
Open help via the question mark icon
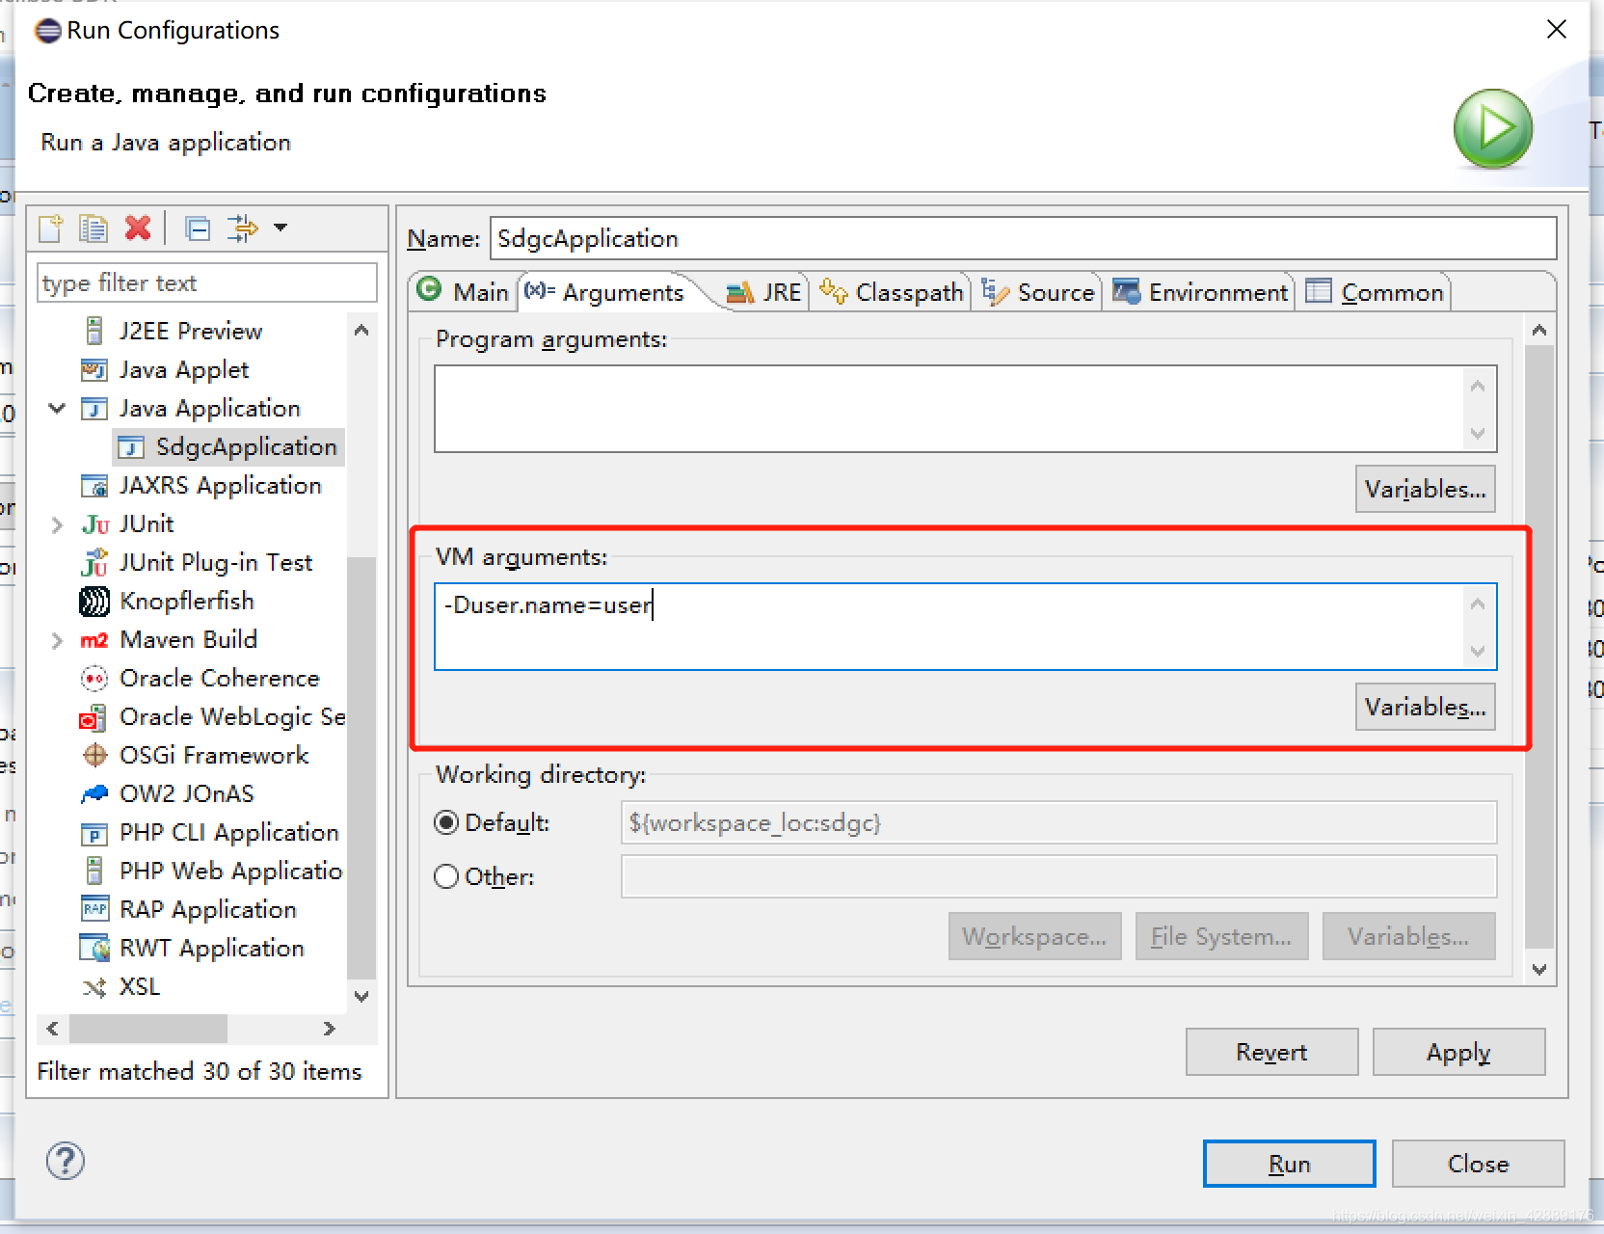[x=65, y=1162]
